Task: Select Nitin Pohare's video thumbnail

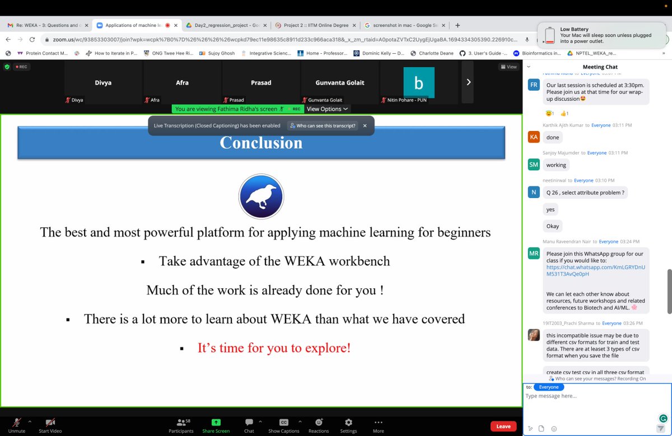Action: [419, 82]
